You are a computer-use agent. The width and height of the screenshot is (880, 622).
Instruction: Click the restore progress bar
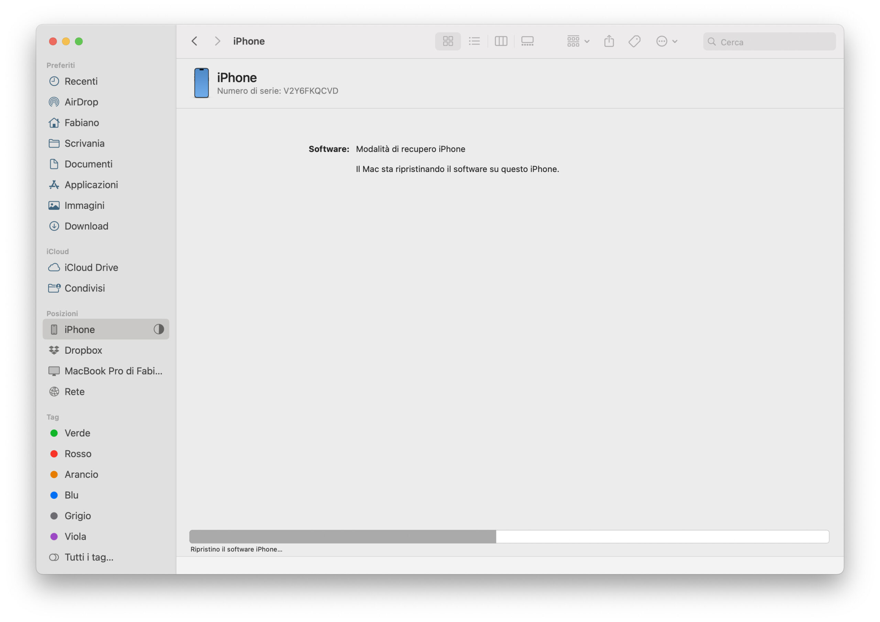[x=509, y=537]
